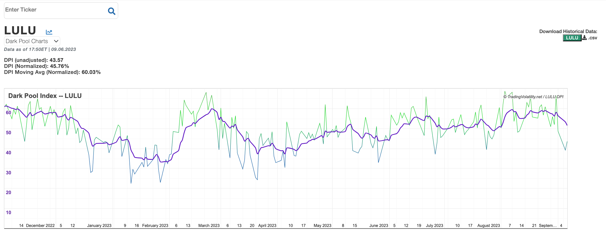Click the .csv download link text
Screen dimensions: 606x247
592,38
